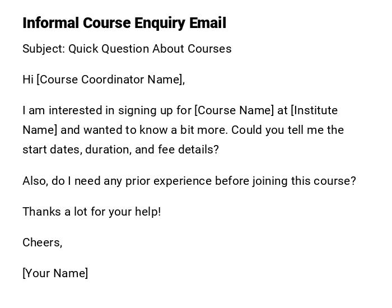Select the [Your Name] placeholder
Image resolution: width=392 pixels, height=308 pixels.
pos(55,273)
